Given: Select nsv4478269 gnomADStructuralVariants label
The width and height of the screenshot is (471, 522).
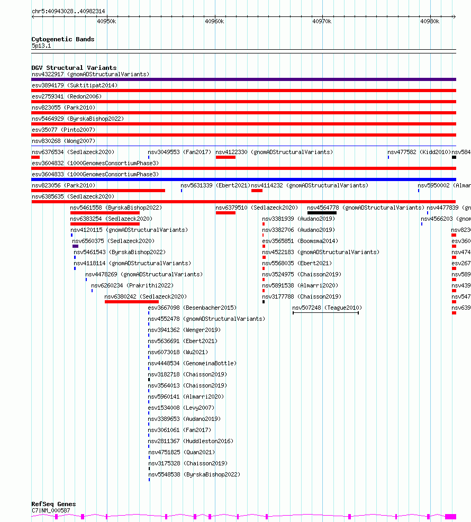Looking at the screenshot, I should pos(144,275).
